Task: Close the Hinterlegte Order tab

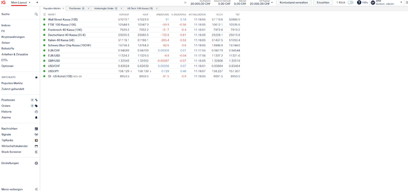Action: point(122,9)
